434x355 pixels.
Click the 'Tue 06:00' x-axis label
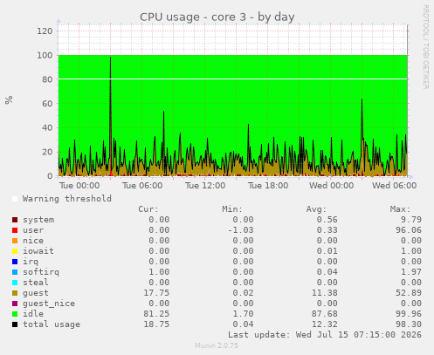[x=142, y=186]
